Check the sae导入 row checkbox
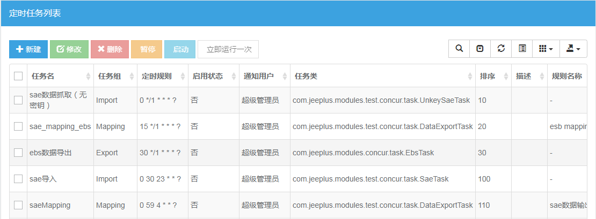The image size is (596, 219). coord(18,179)
